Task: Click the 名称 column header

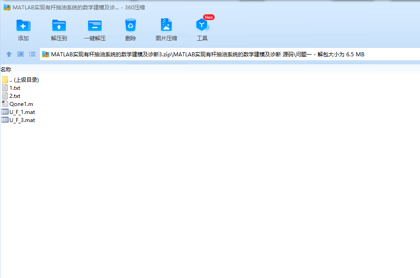Action: [6, 70]
